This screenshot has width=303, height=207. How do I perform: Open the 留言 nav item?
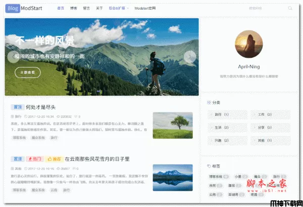pyautogui.click(x=86, y=8)
